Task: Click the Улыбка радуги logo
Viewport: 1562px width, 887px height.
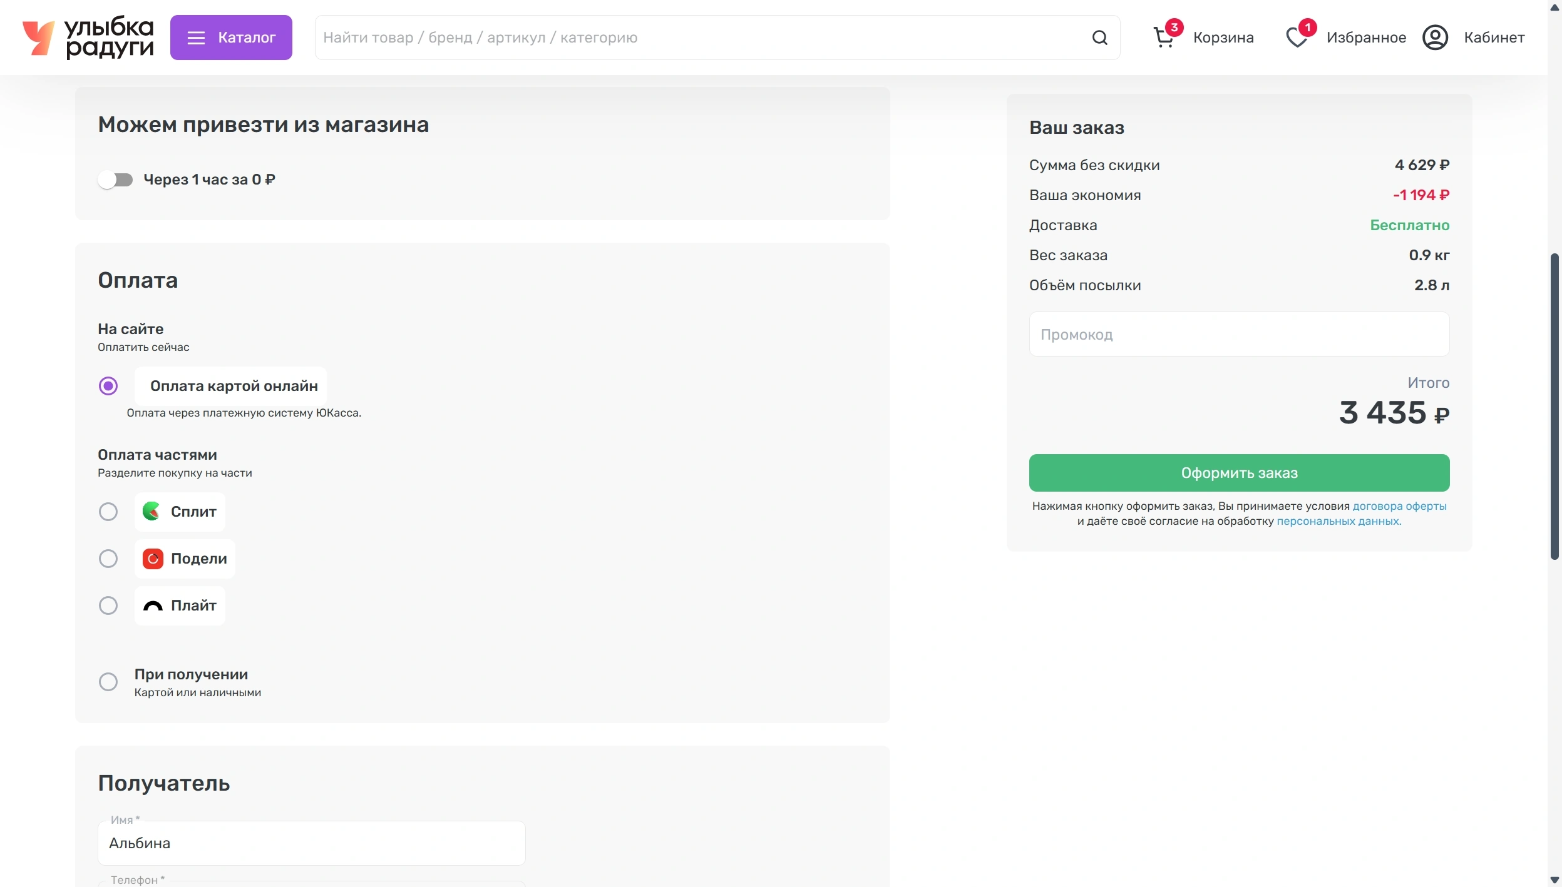Action: (88, 38)
